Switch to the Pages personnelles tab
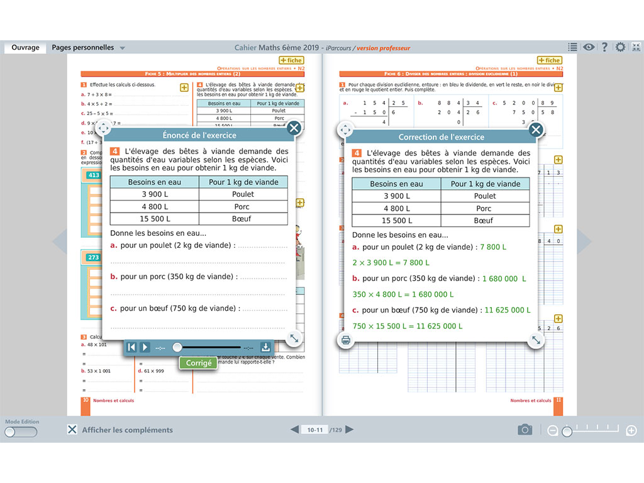 82,48
